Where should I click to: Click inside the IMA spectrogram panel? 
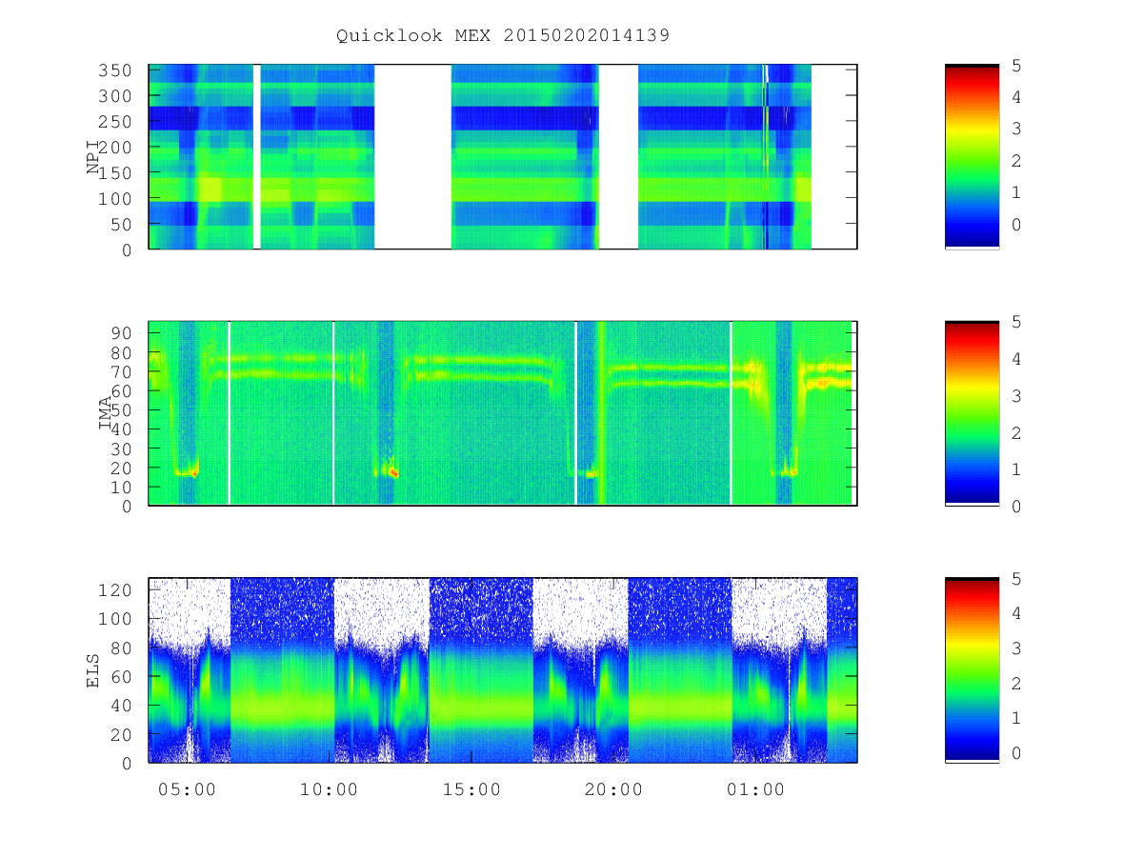(503, 413)
